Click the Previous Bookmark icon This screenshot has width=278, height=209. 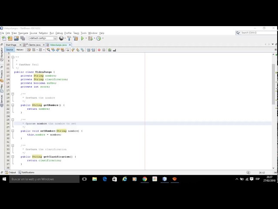pos(73,50)
